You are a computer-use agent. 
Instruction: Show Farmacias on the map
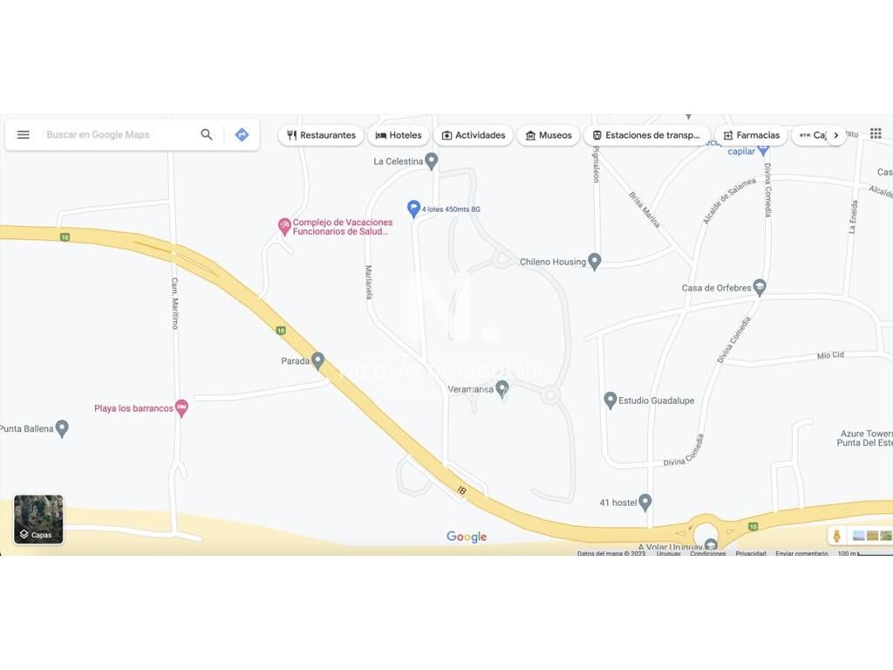tap(751, 135)
